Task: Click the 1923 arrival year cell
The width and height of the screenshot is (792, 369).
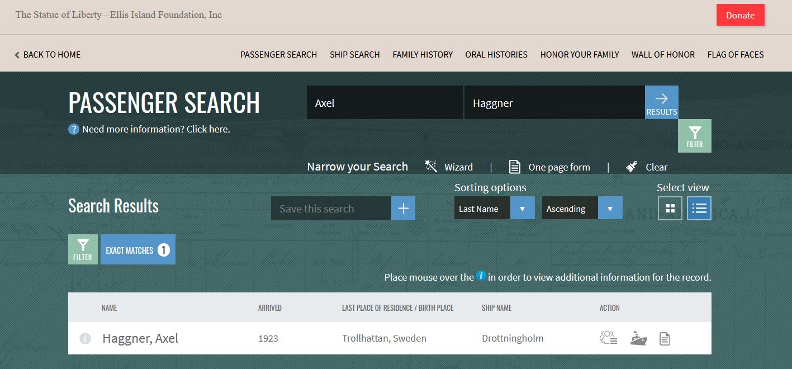Action: (x=268, y=339)
